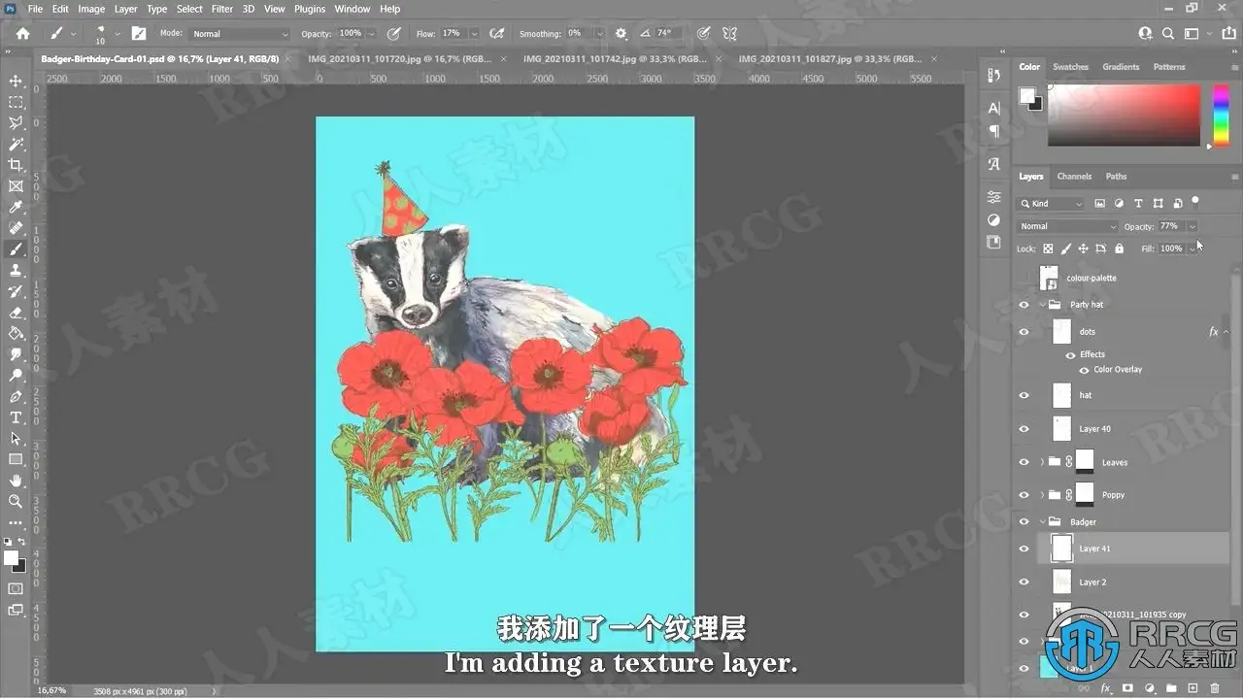Open the brush Mode dropdown
1243x699 pixels.
[238, 34]
